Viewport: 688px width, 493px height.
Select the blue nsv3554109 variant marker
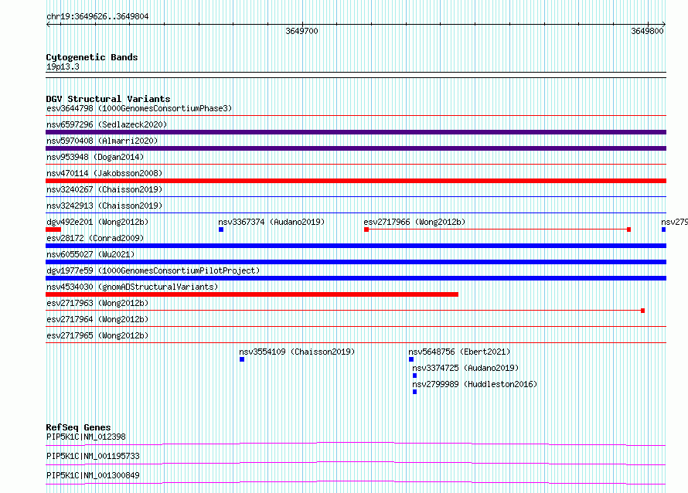pyautogui.click(x=242, y=359)
